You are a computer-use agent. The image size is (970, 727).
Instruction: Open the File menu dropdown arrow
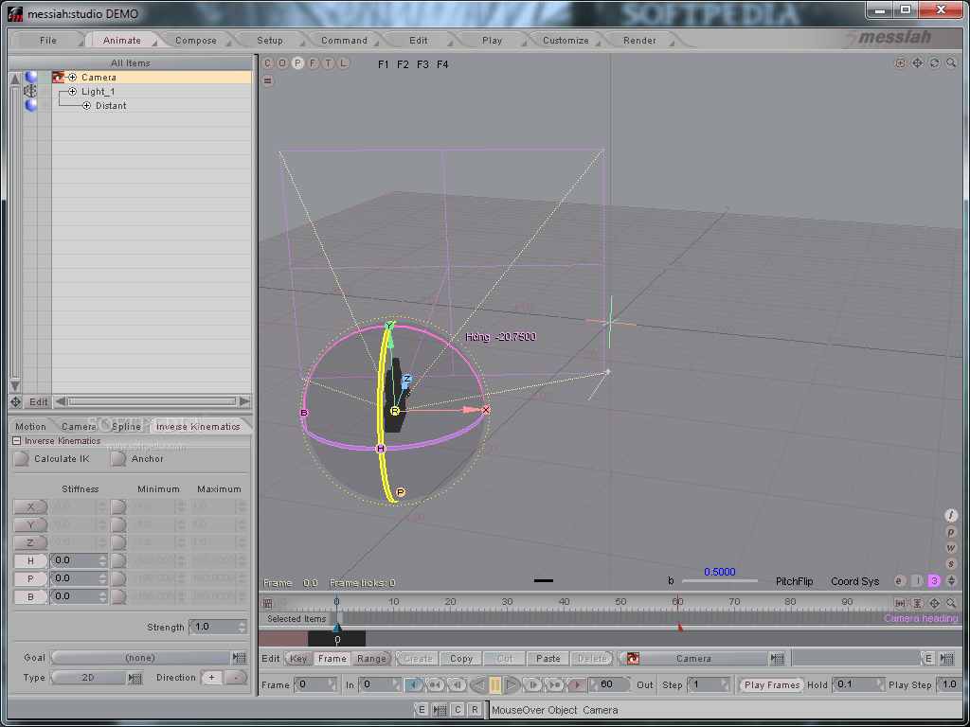[x=80, y=44]
